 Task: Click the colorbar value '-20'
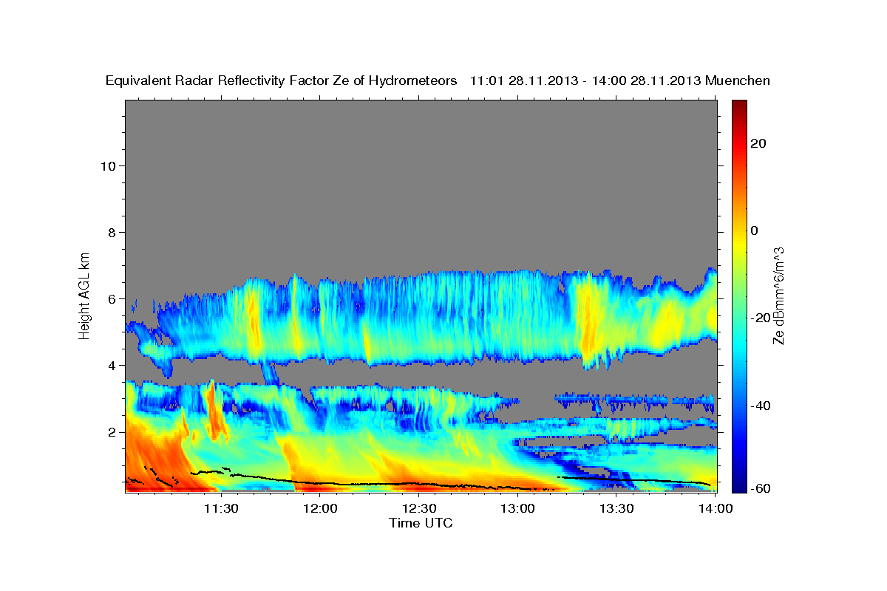coord(760,318)
